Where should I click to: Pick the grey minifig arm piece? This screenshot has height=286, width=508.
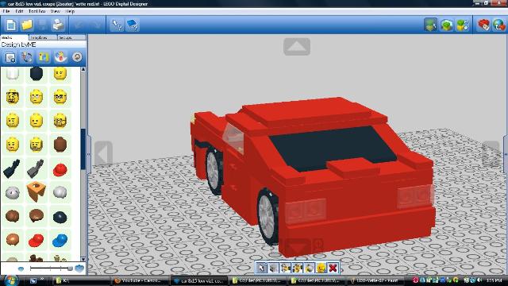[36, 168]
